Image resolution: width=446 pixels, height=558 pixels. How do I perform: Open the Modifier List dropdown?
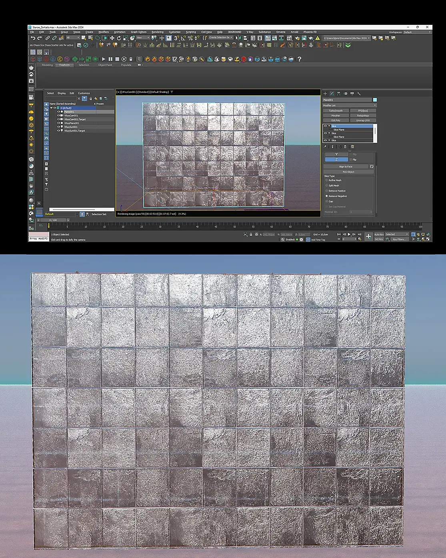tap(350, 105)
